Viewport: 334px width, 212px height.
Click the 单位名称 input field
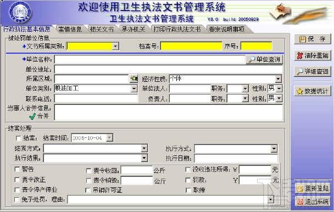pyautogui.click(x=150, y=59)
